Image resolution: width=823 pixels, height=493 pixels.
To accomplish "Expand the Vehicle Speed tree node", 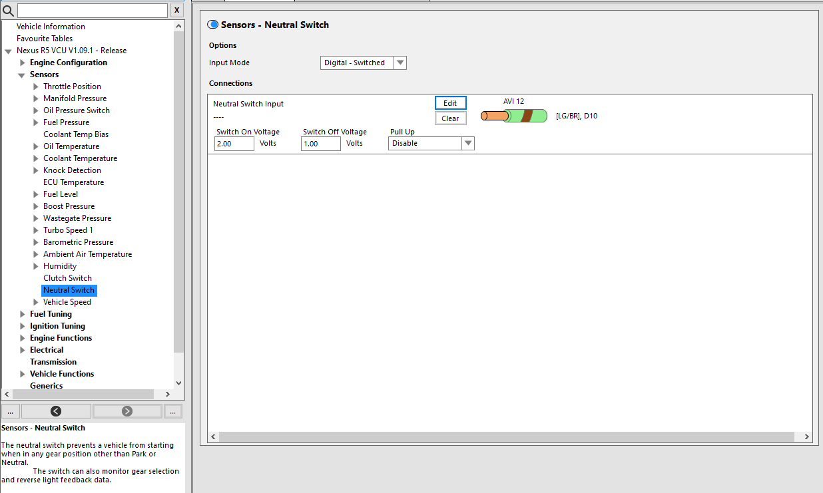I will 36,302.
